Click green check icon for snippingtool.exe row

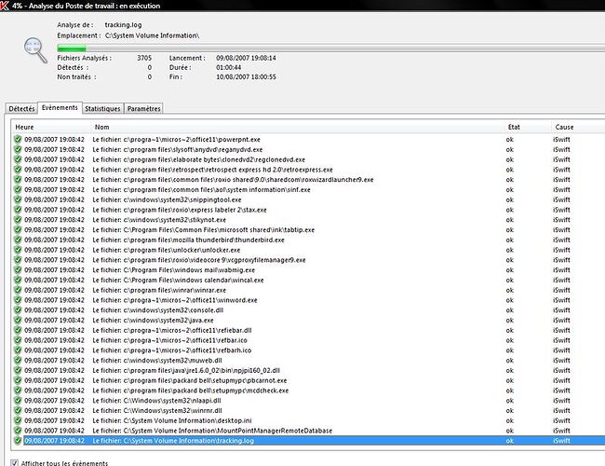18,199
